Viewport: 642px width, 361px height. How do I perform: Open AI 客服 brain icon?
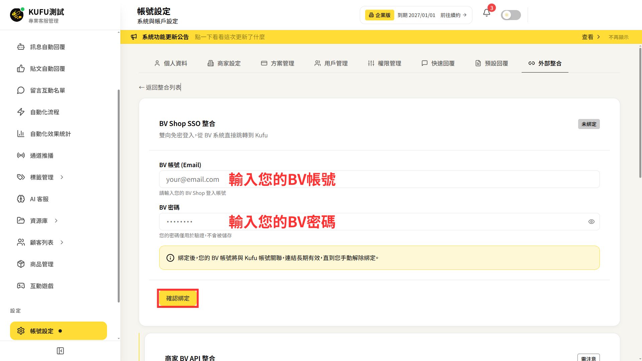21,199
